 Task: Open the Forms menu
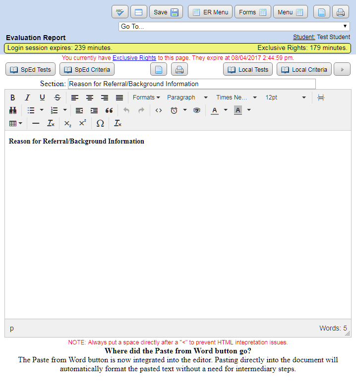253,12
